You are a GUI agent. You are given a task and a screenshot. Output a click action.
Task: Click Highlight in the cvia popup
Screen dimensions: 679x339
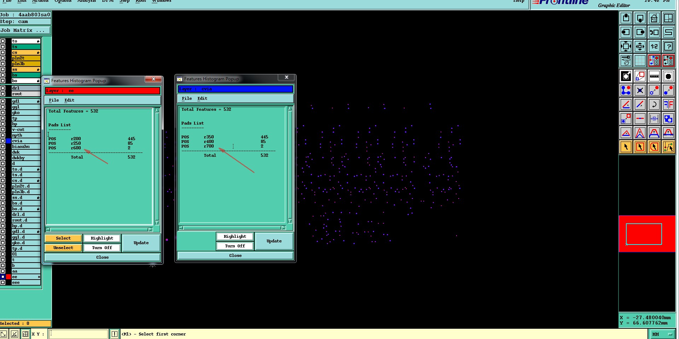[235, 236]
